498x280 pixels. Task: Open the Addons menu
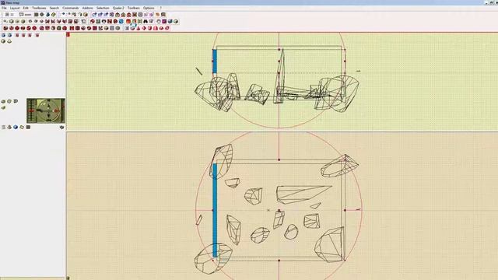click(88, 8)
